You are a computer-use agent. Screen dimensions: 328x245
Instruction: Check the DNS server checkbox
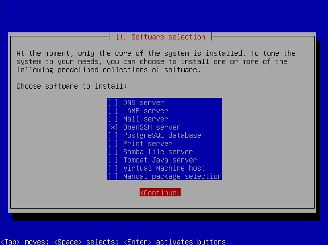pyautogui.click(x=113, y=103)
